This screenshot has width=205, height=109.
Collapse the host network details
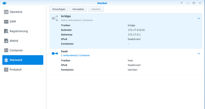click(x=199, y=54)
